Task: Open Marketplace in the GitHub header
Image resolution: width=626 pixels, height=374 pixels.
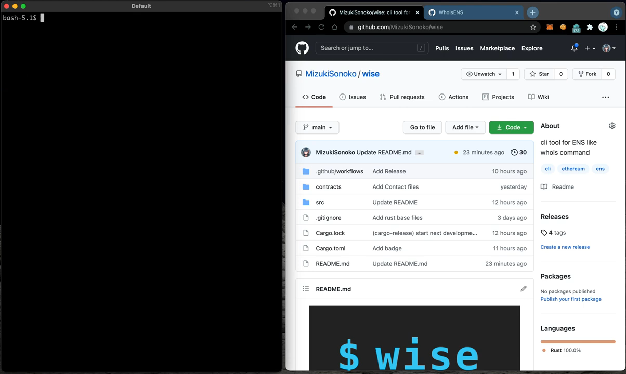Action: [497, 48]
